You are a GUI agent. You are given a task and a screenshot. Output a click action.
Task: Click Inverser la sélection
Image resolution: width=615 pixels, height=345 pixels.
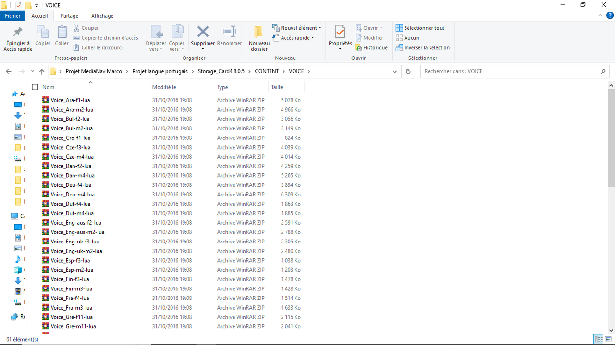423,48
